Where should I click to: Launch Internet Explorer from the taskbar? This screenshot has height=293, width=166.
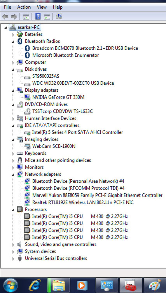pyautogui.click(x=35, y=285)
